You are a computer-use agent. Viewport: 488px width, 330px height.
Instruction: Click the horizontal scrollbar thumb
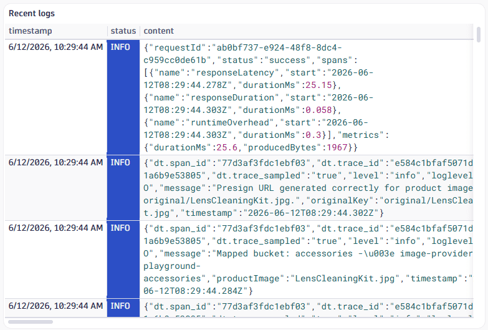(x=31, y=322)
